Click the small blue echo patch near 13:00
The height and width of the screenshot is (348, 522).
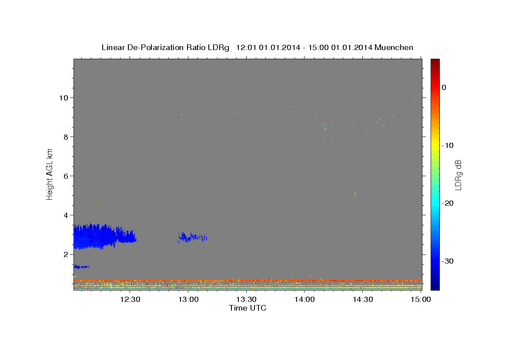tap(192, 237)
